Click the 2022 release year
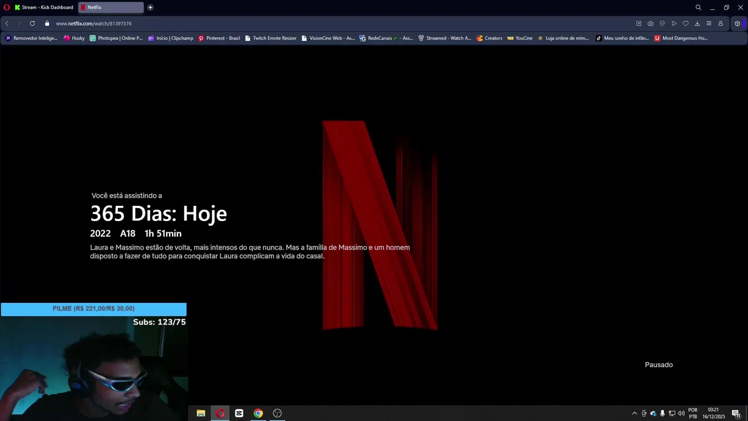 [x=101, y=233]
